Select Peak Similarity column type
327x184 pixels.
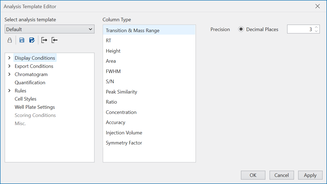click(x=122, y=92)
